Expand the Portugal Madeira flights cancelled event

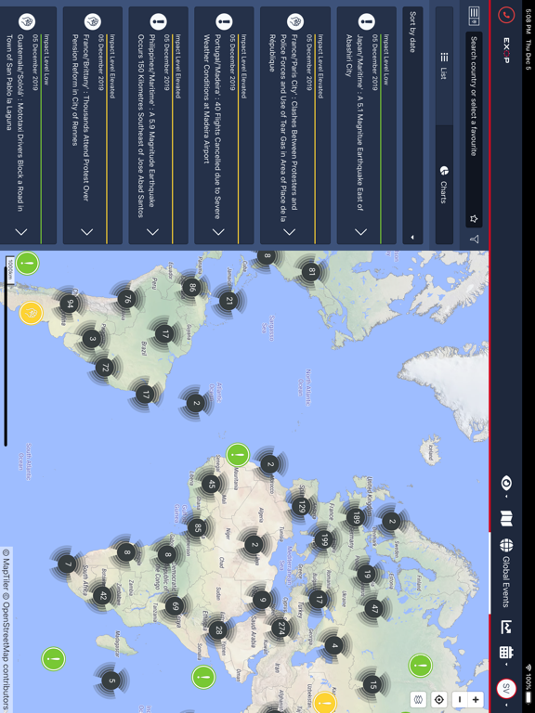(218, 232)
